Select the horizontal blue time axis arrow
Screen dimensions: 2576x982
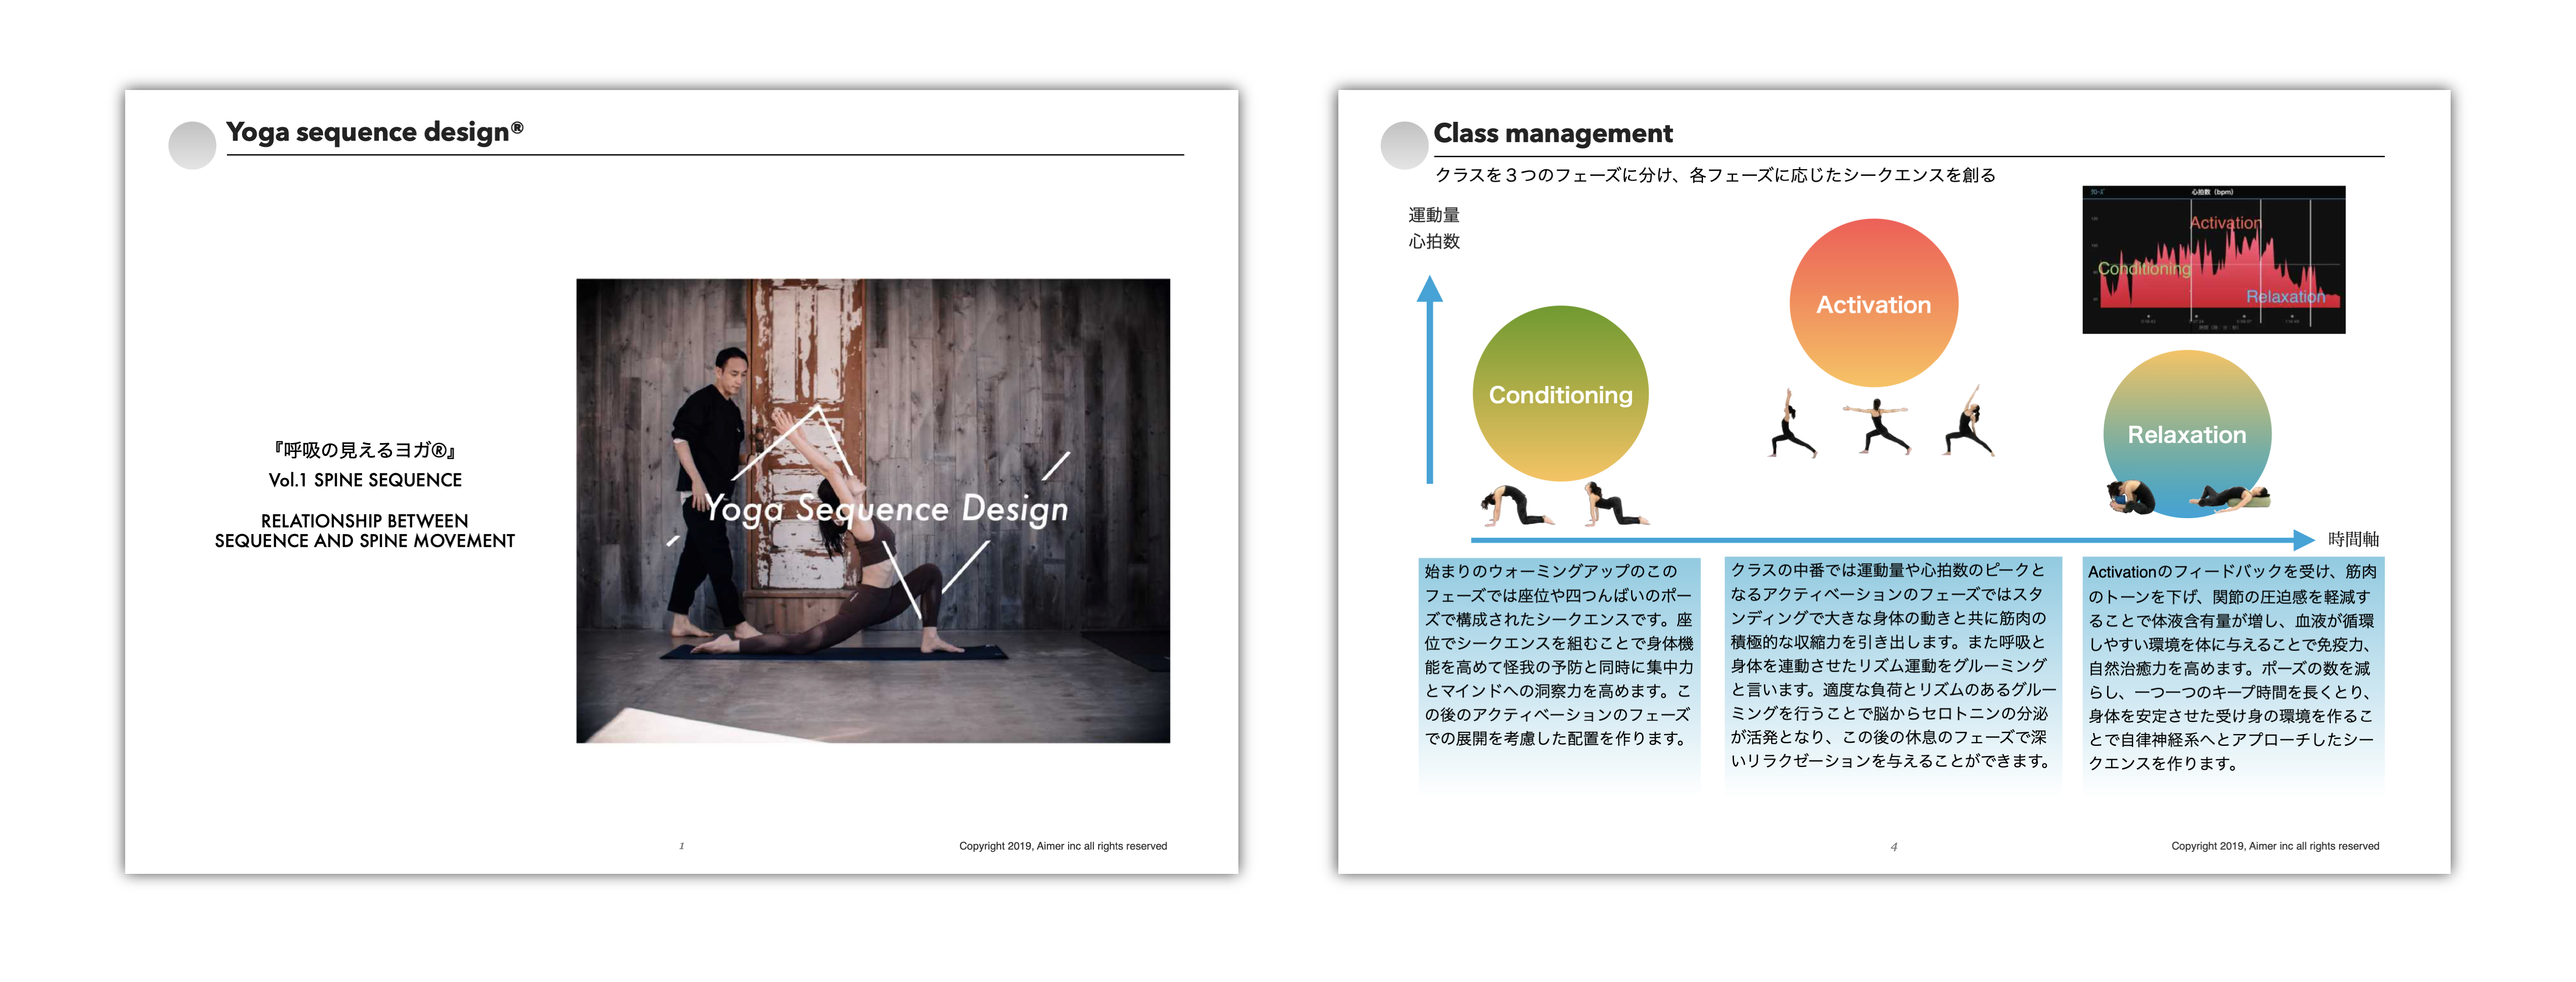pyautogui.click(x=1892, y=540)
